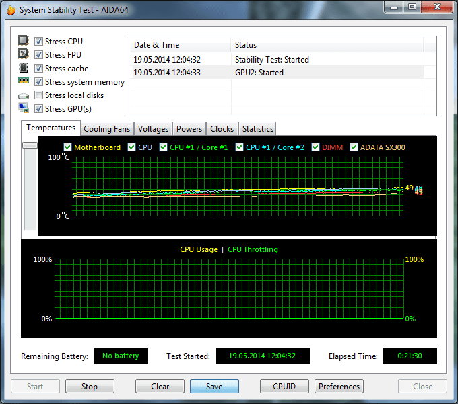Click the Stop button
The image size is (458, 404).
(90, 387)
